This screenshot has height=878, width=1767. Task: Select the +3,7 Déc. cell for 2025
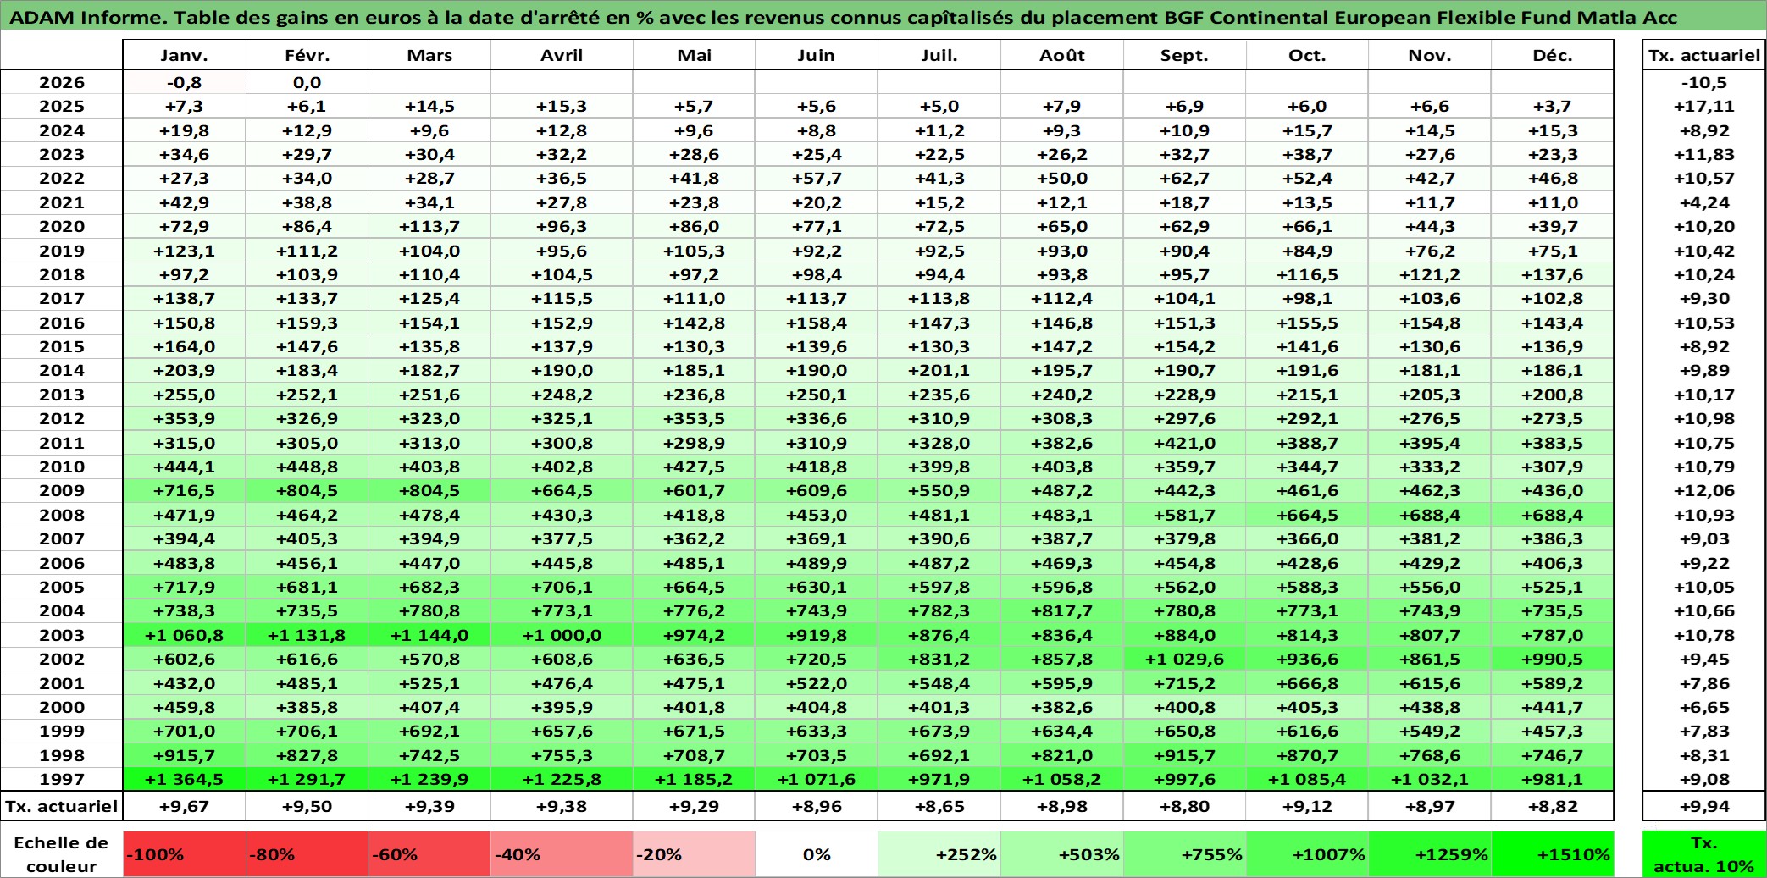[x=1552, y=107]
